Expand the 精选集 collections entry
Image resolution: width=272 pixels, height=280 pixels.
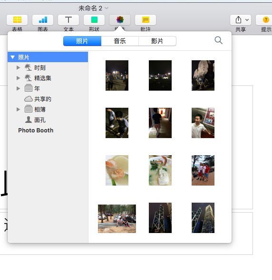coord(18,78)
